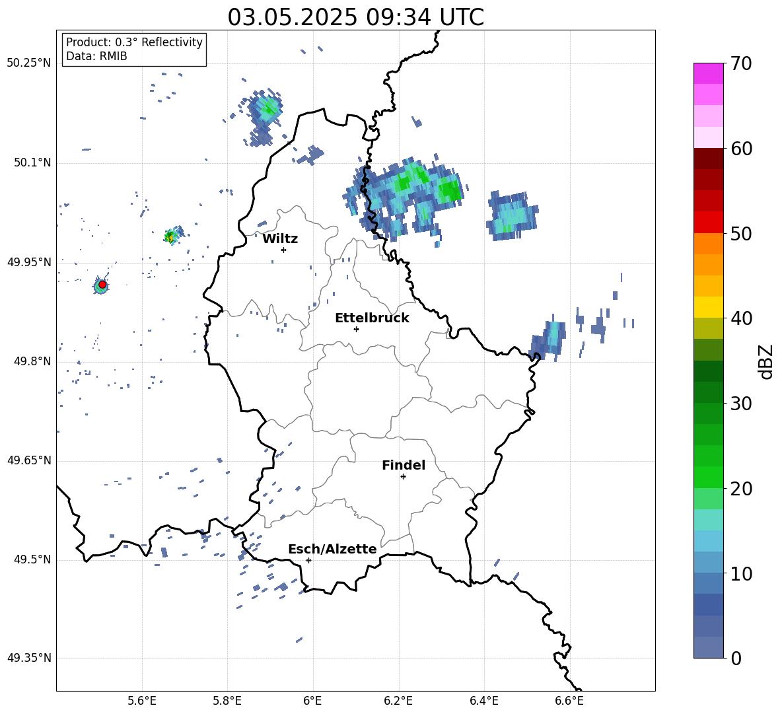Click the 70 value on the colorbar

tap(741, 63)
